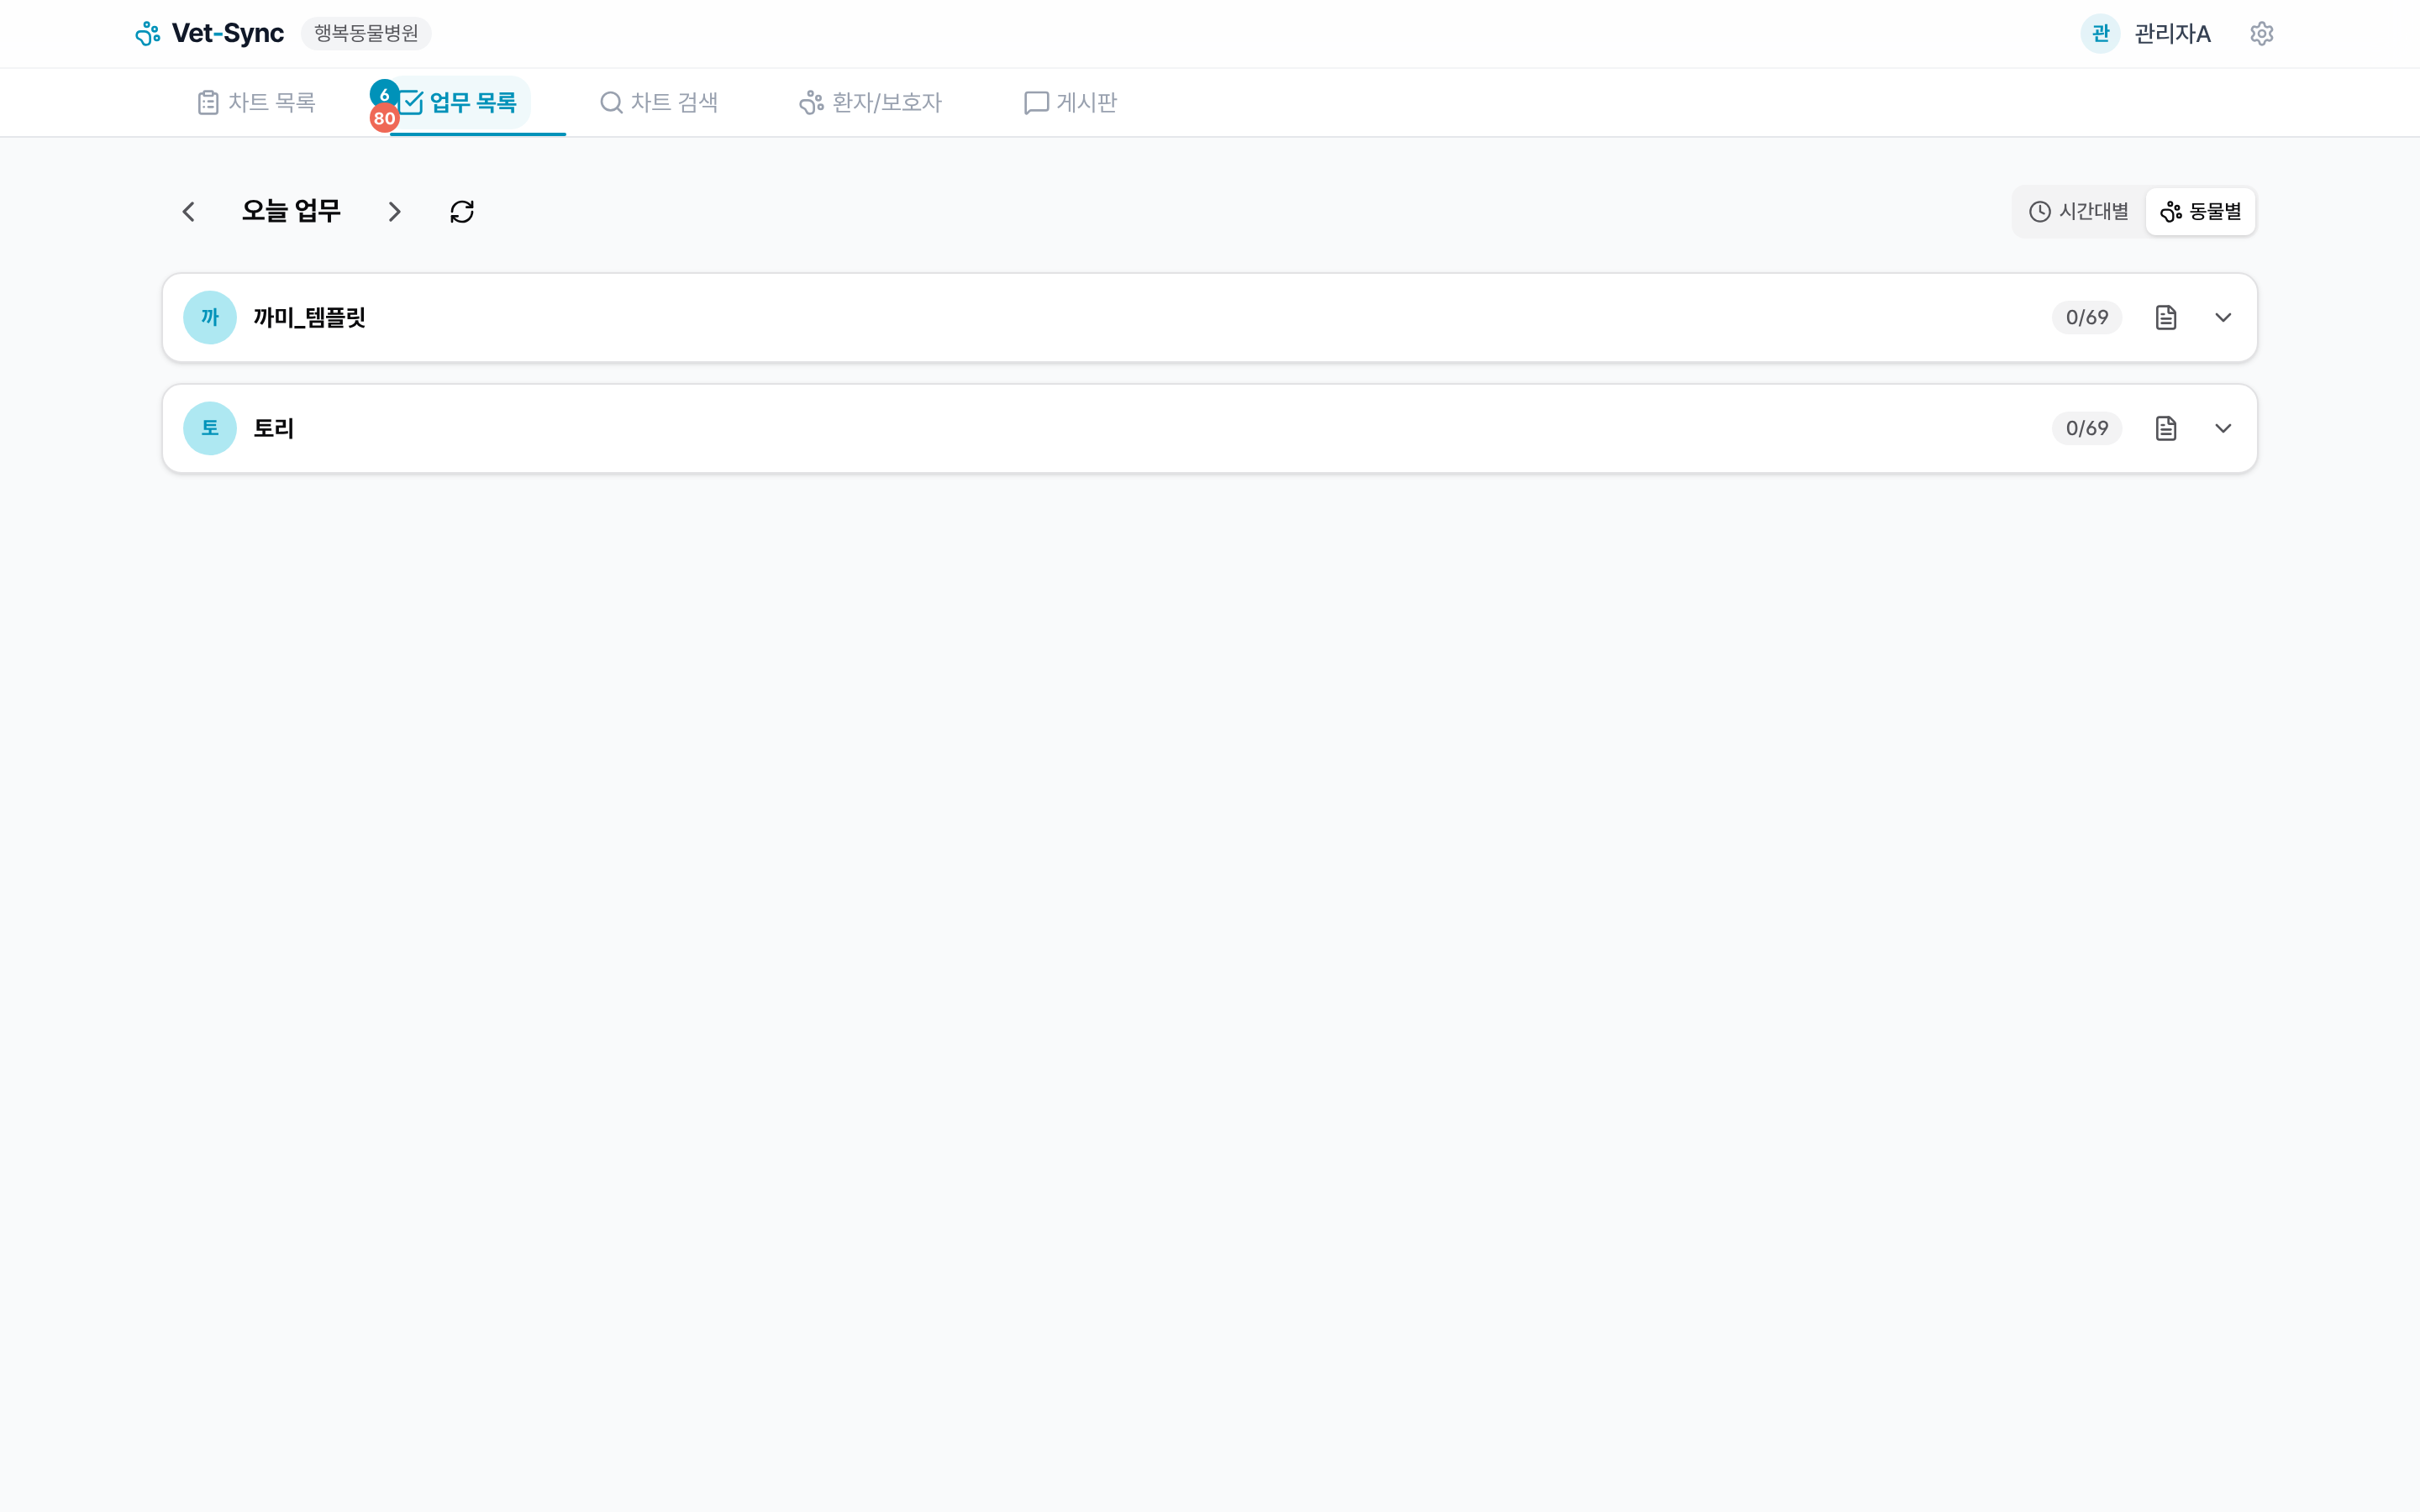Click the refresh tasks icon
Screen dimensions: 2420x1512
click(462, 212)
